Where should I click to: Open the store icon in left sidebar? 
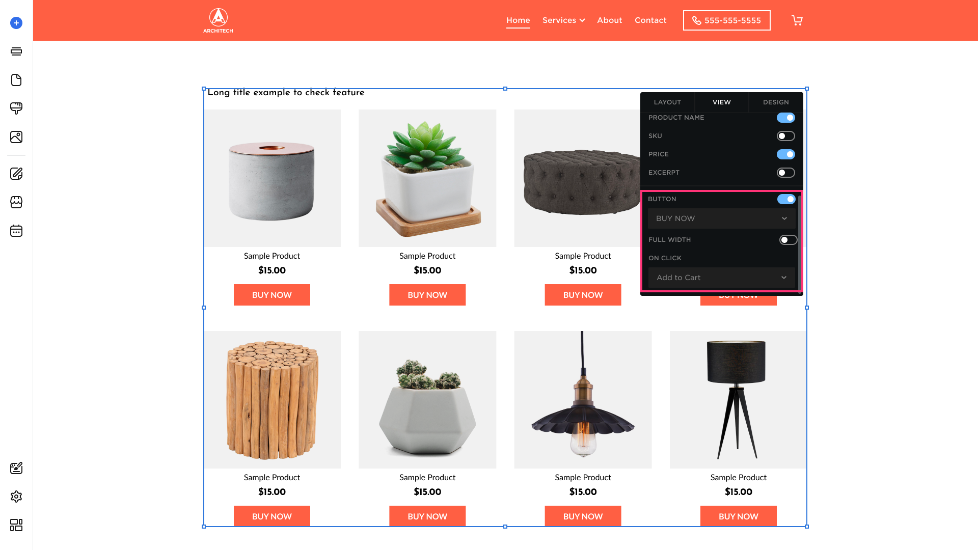(16, 202)
